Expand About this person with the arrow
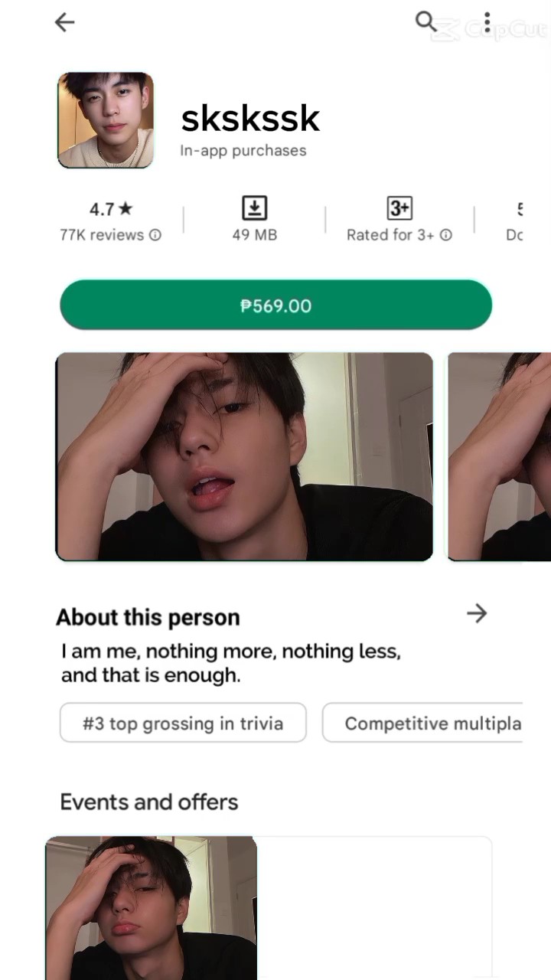The width and height of the screenshot is (551, 980). [477, 613]
